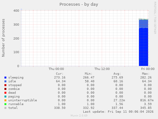Screen dimensions: 158x119
Task: Click the 'Thu 00:00' x-axis label
Action: click(56, 69)
